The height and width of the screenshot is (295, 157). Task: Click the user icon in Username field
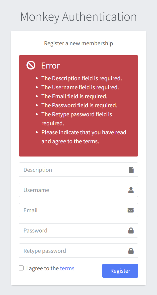point(131,190)
